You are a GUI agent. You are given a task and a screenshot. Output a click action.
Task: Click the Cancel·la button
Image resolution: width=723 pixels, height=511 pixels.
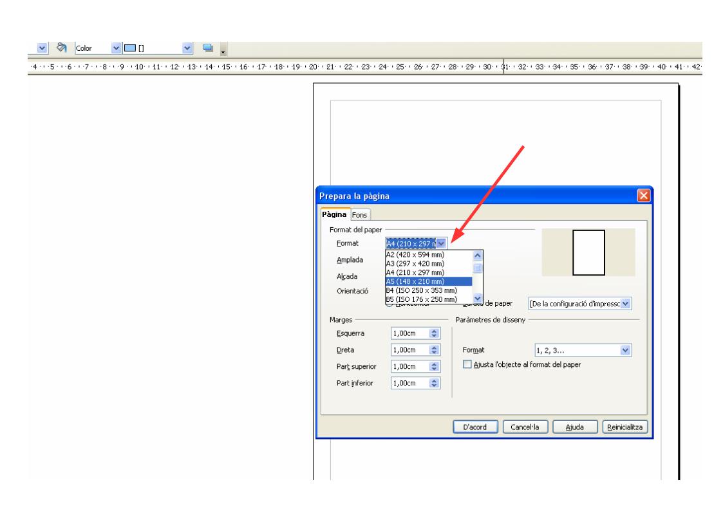coord(525,427)
